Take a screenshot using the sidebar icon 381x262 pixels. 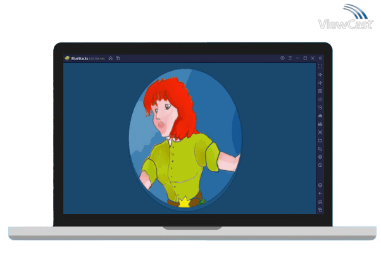pos(320,132)
